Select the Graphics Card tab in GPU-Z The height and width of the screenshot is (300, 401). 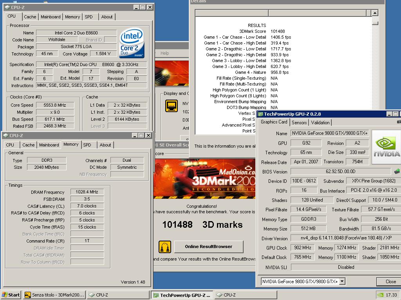tap(274, 122)
